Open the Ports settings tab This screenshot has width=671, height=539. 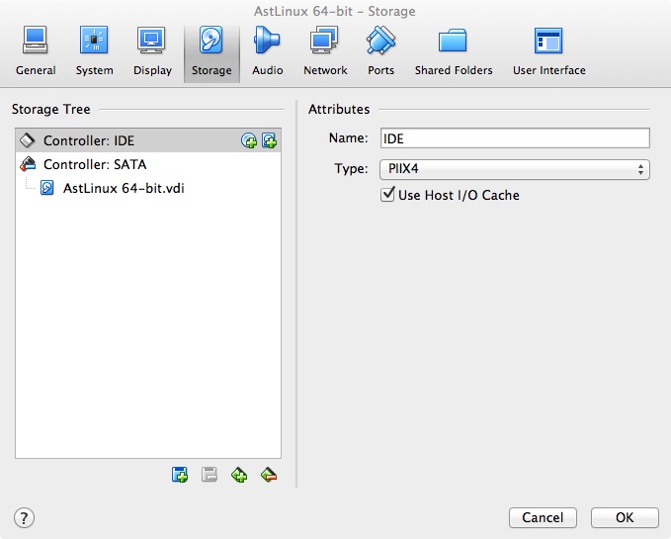tap(380, 51)
